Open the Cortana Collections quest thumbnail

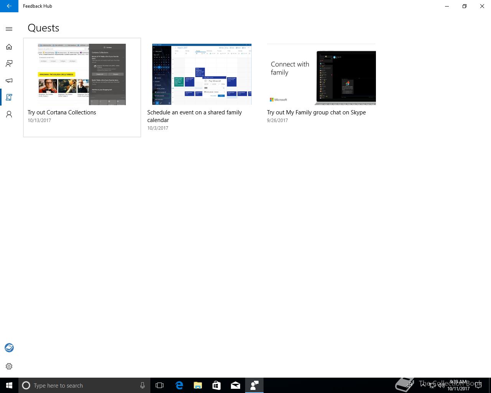pyautogui.click(x=82, y=74)
